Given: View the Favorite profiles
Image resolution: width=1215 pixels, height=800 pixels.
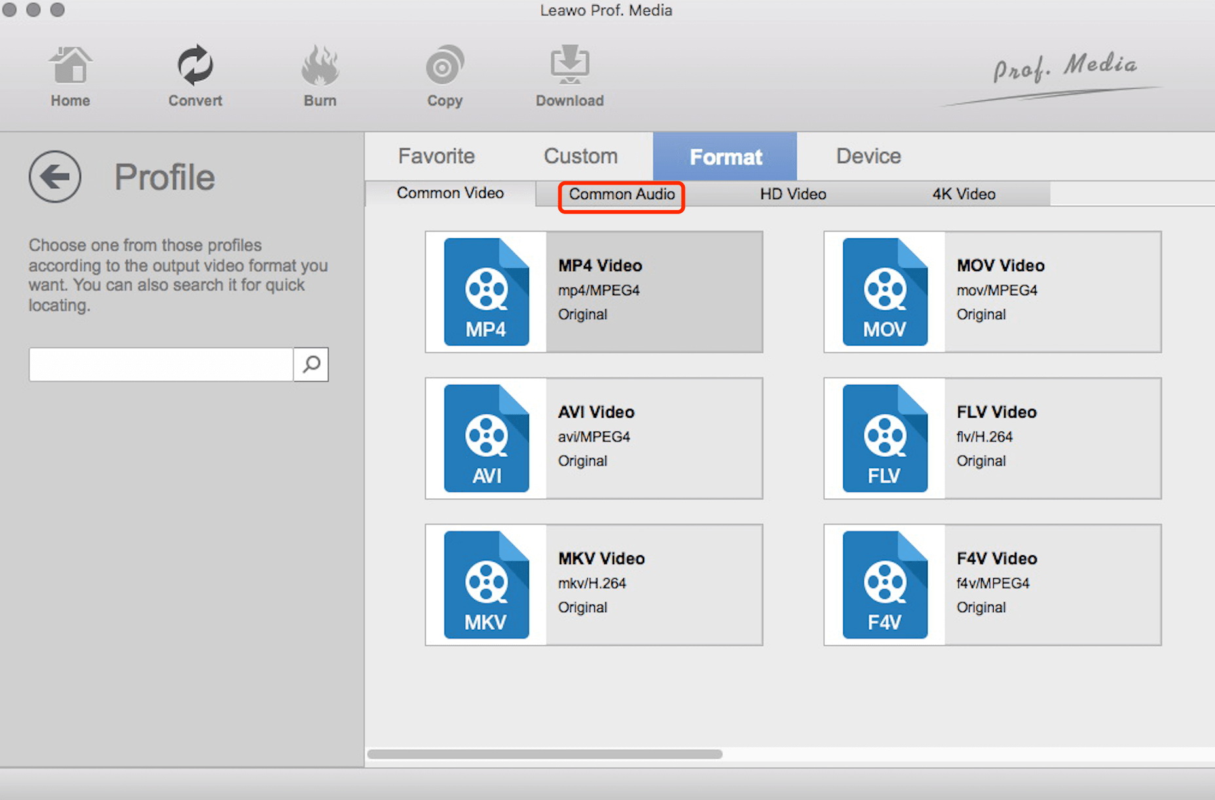Looking at the screenshot, I should coord(437,156).
